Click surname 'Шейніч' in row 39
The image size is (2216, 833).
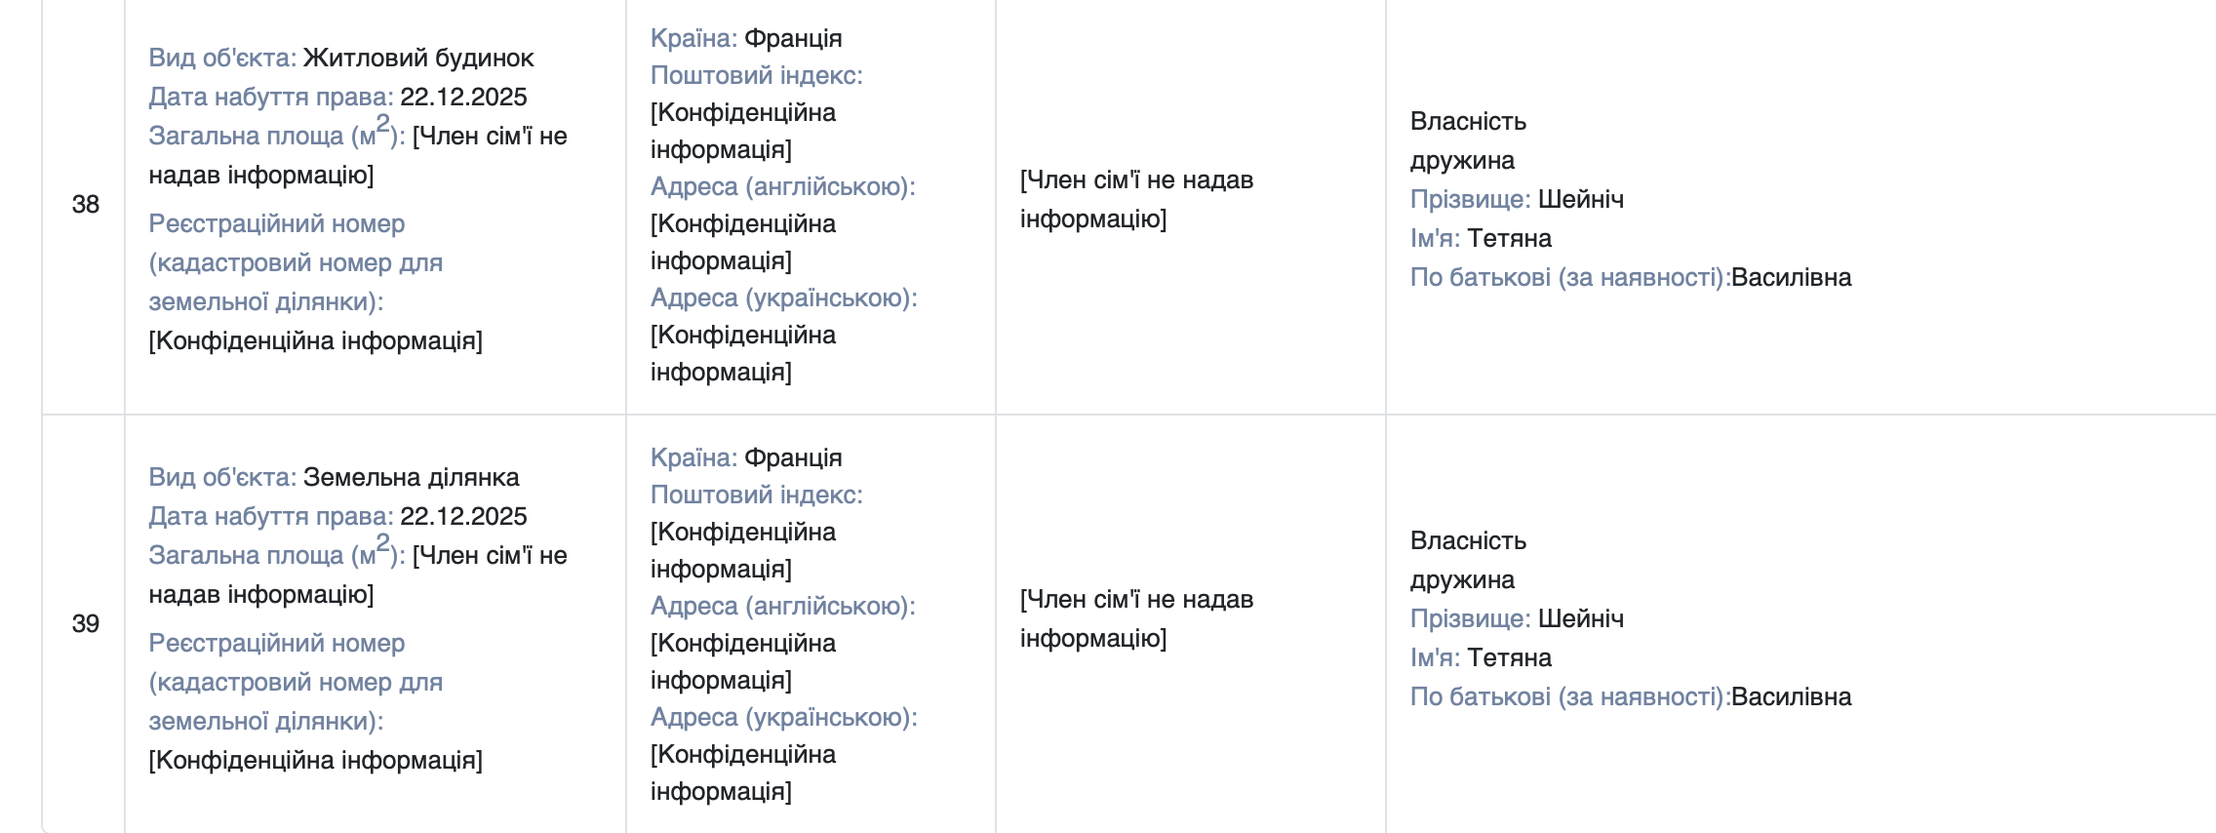[1580, 619]
